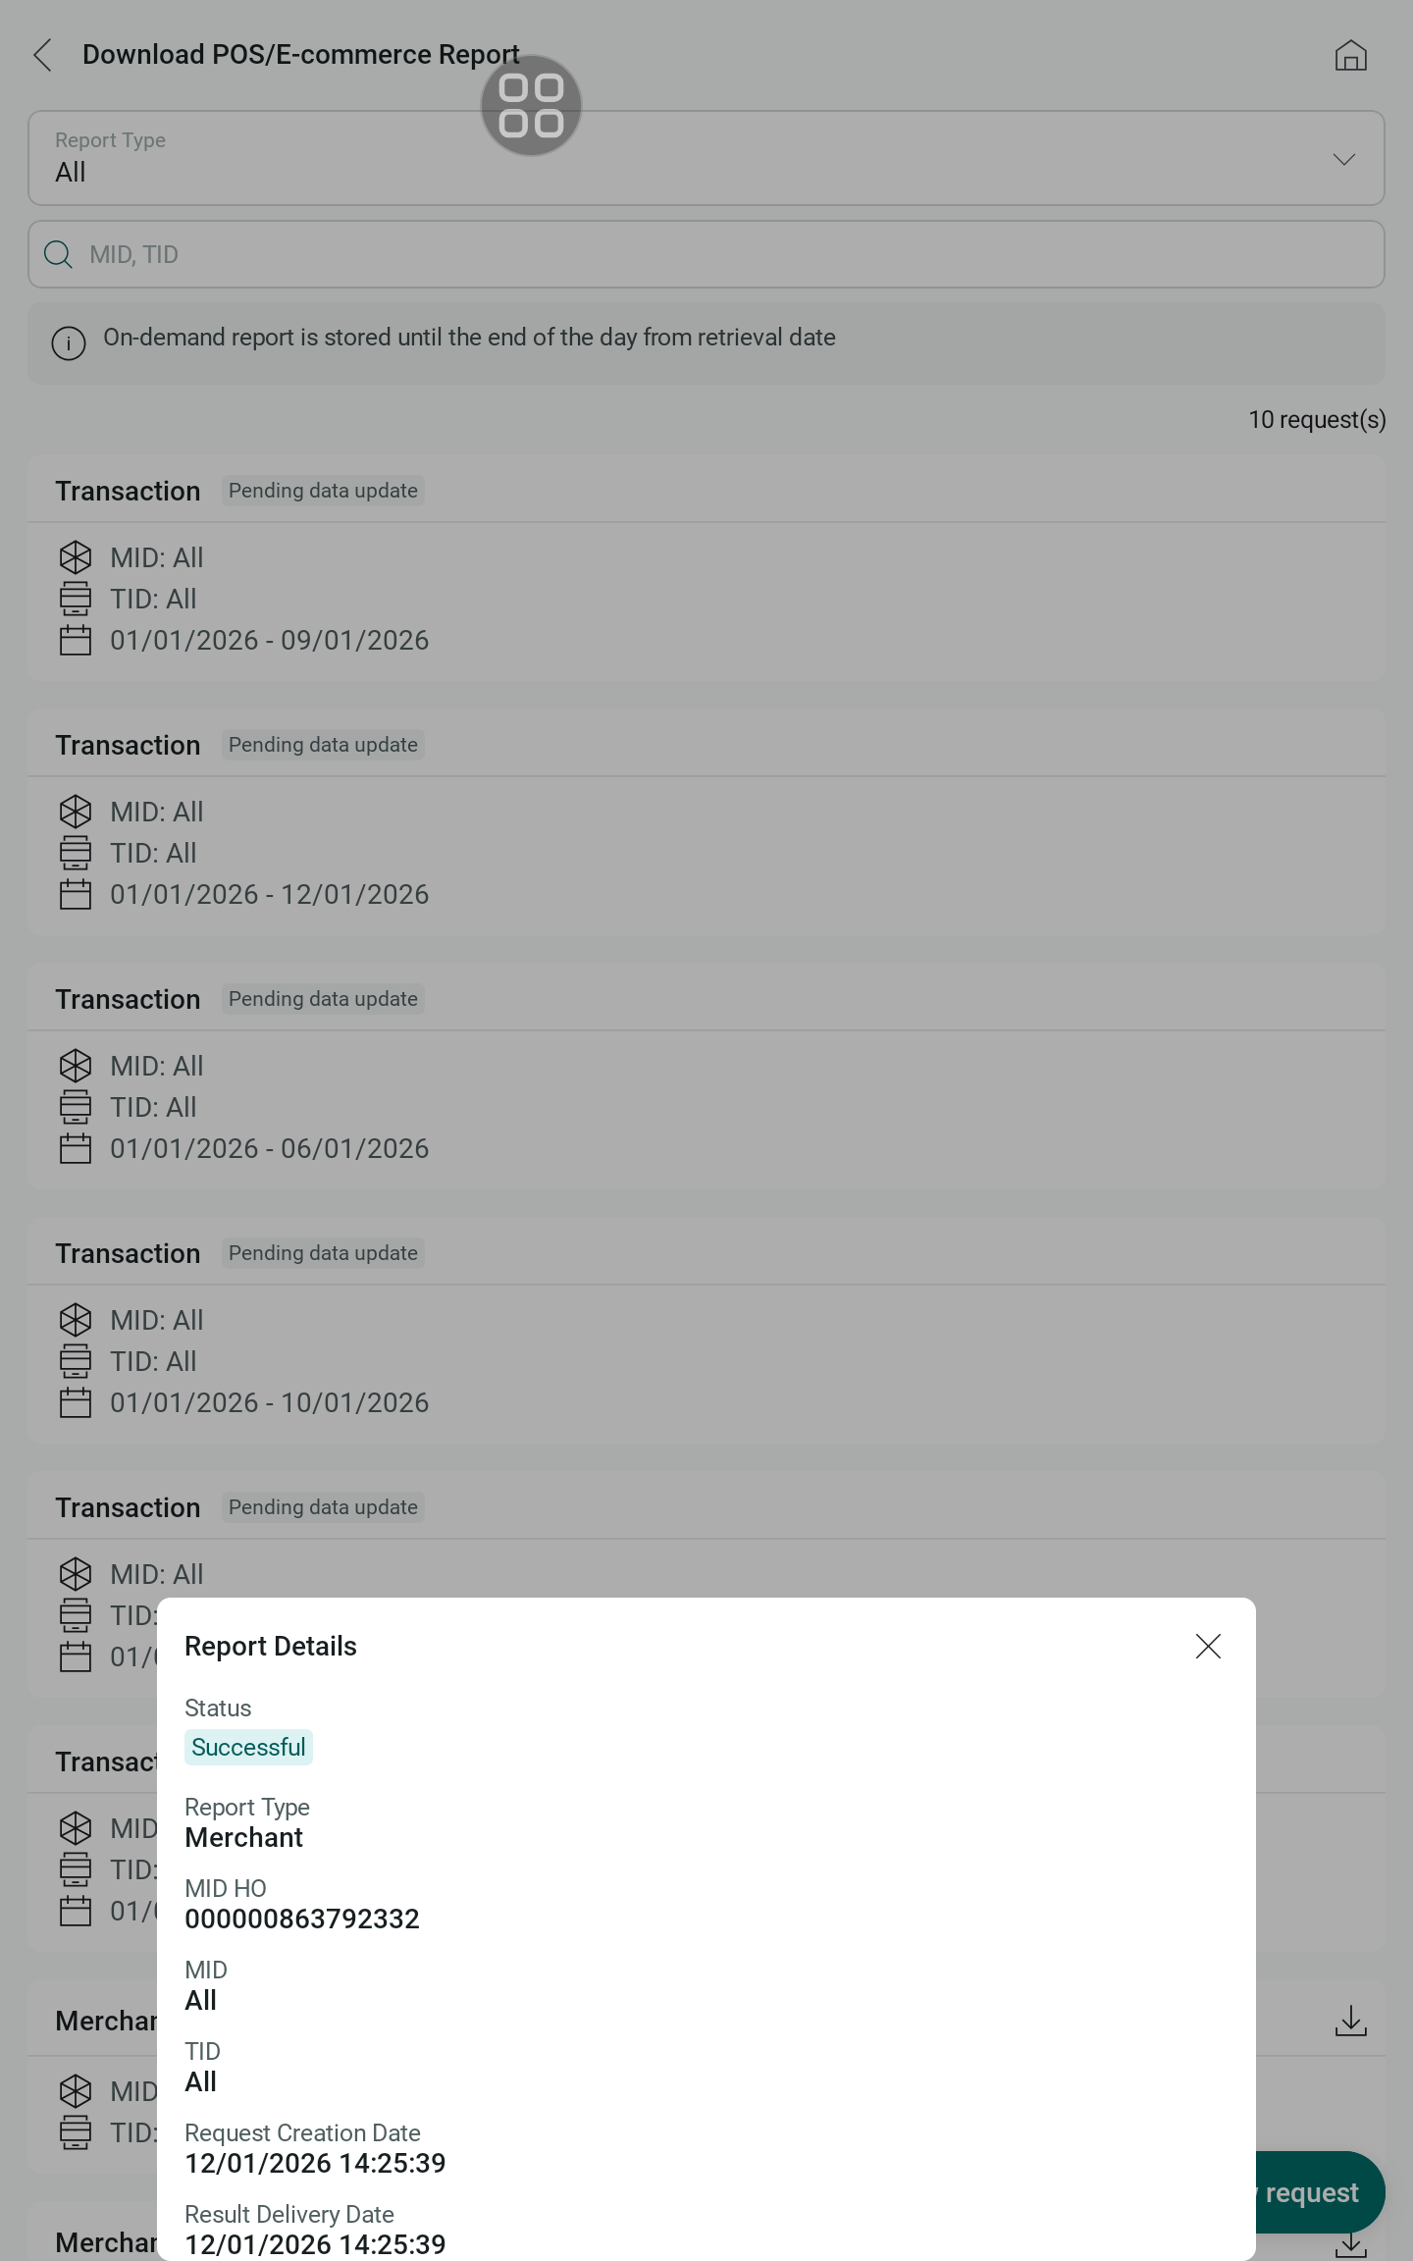Viewport: 1413px width, 2261px height.
Task: Tap the home icon in the header
Action: coord(1350,56)
